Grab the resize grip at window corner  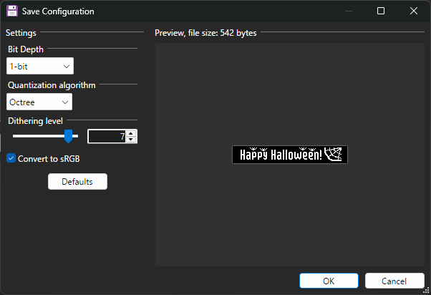click(426, 290)
